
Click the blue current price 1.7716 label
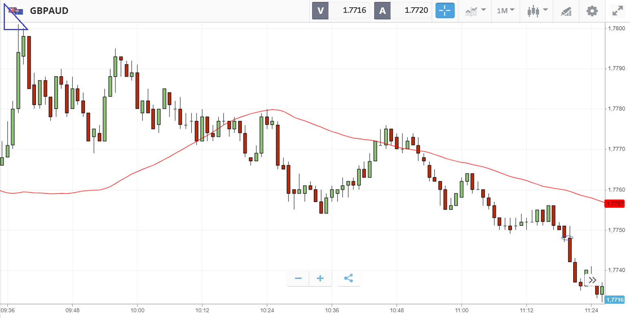(614, 300)
